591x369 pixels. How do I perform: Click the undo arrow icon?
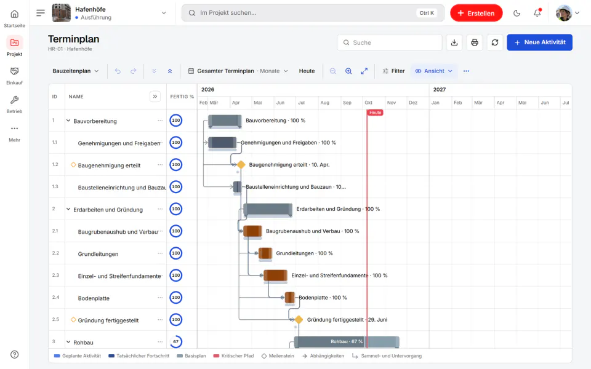click(118, 71)
